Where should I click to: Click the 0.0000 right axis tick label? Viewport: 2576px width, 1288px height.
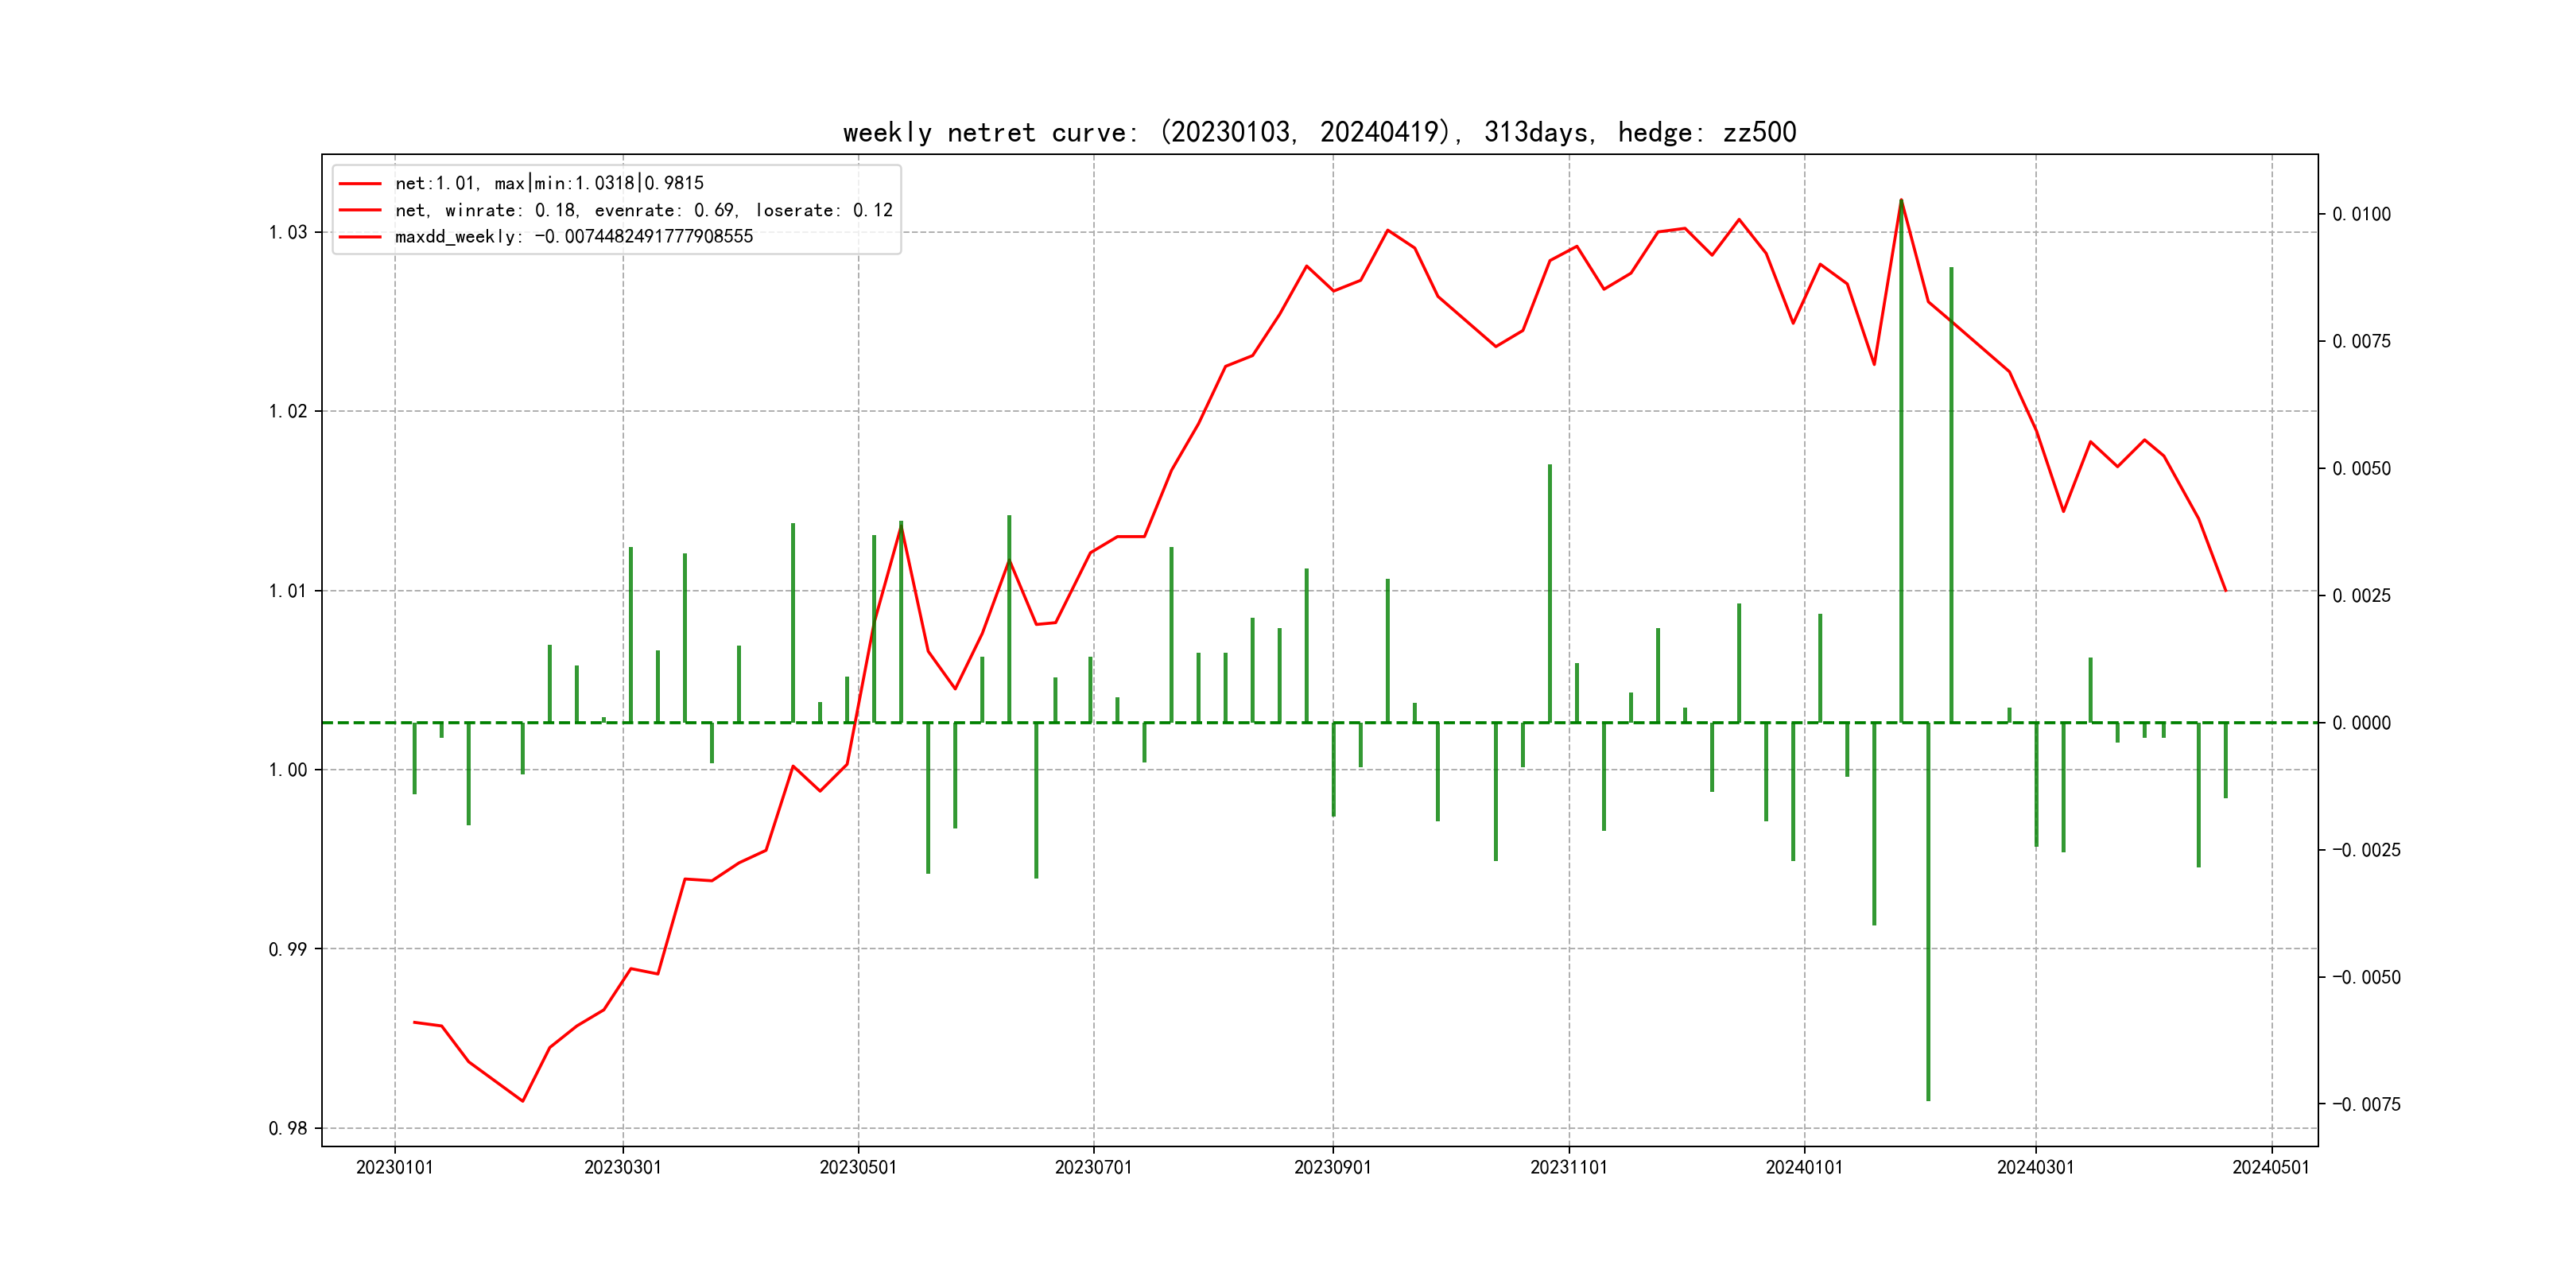tap(2361, 723)
